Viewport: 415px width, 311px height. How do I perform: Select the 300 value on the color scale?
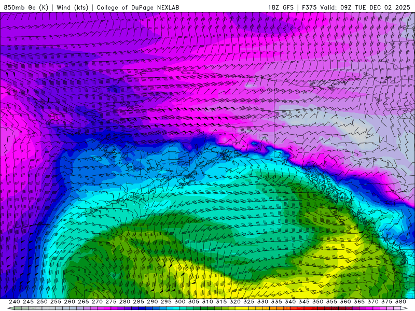[x=180, y=302]
